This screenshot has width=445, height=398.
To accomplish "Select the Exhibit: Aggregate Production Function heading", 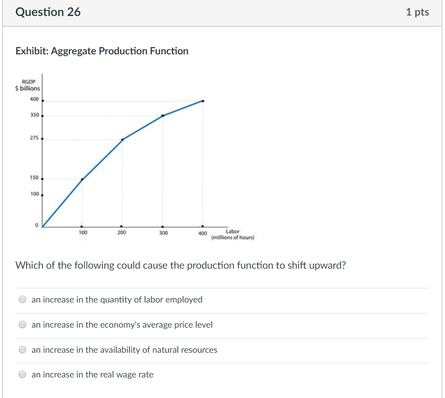I will pos(102,51).
